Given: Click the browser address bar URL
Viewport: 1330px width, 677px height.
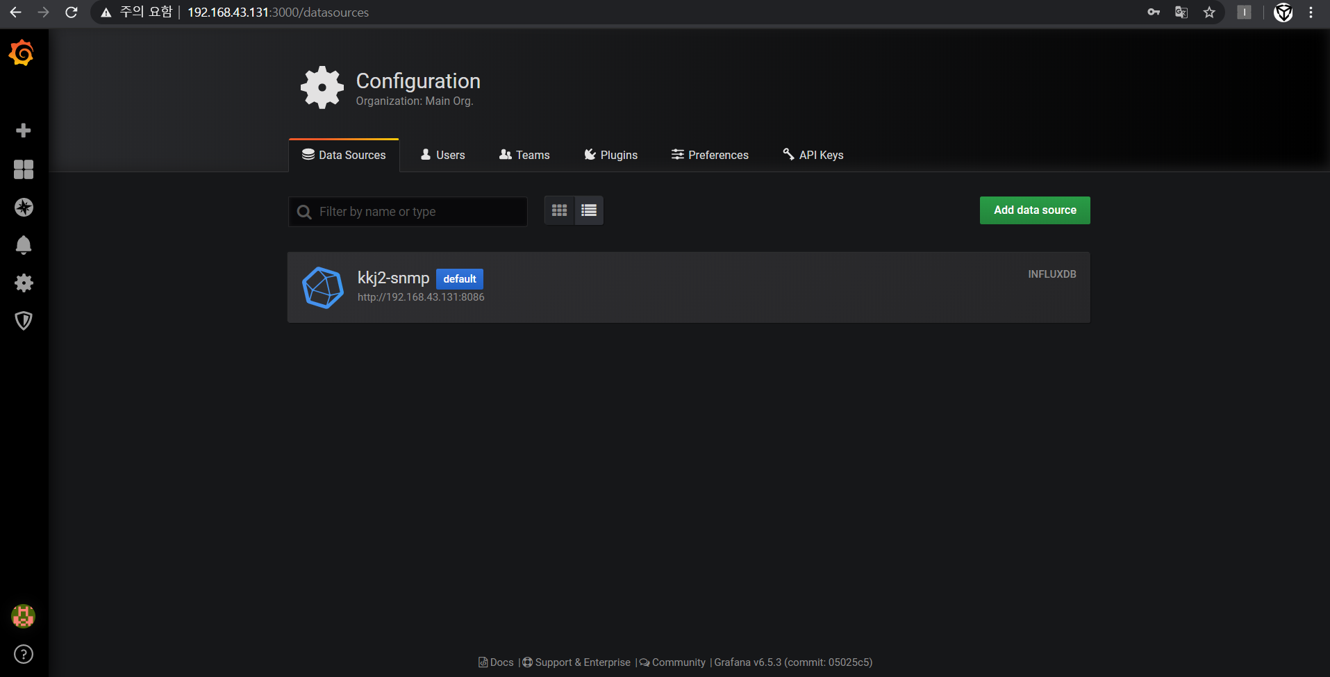Looking at the screenshot, I should [278, 12].
